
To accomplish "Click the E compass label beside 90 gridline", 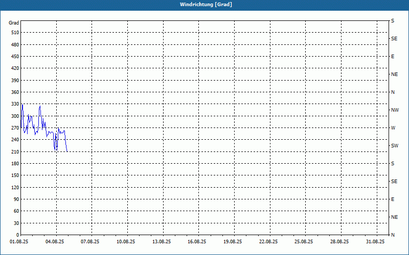I will pos(393,199).
